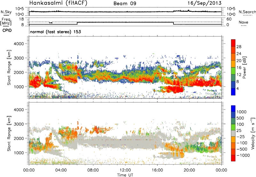The width and height of the screenshot is (256, 177).
Task: Select the red bottom Velocity colorbar swatch
Action: click(x=233, y=158)
